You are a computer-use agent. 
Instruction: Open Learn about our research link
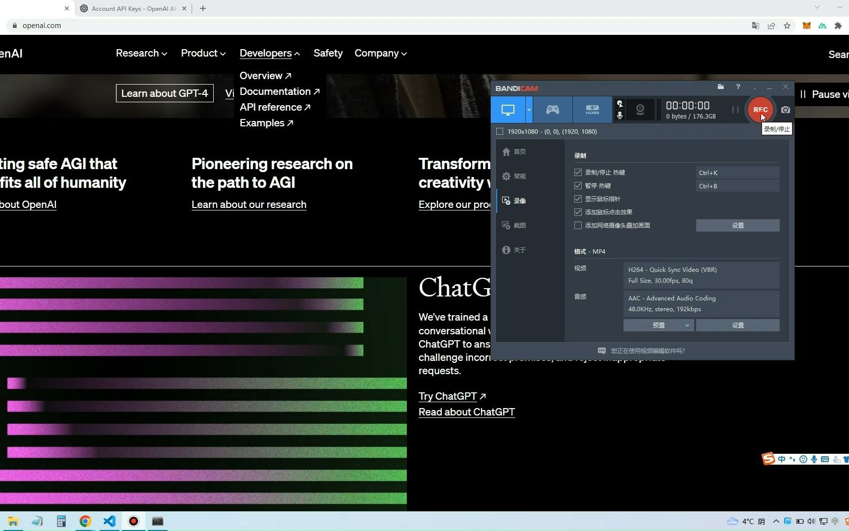click(x=249, y=205)
